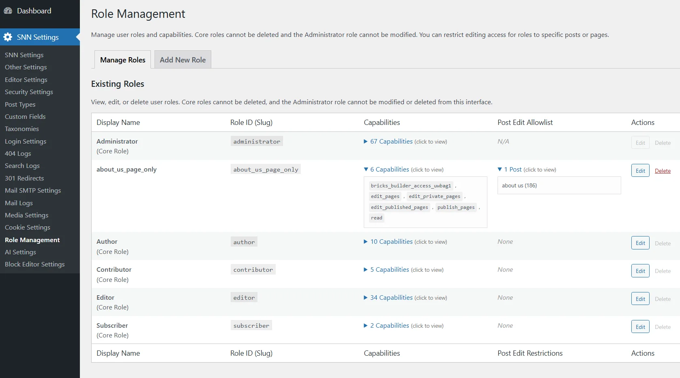The height and width of the screenshot is (378, 680).
Task: Delete the about_us_page_only role
Action: pyautogui.click(x=663, y=171)
